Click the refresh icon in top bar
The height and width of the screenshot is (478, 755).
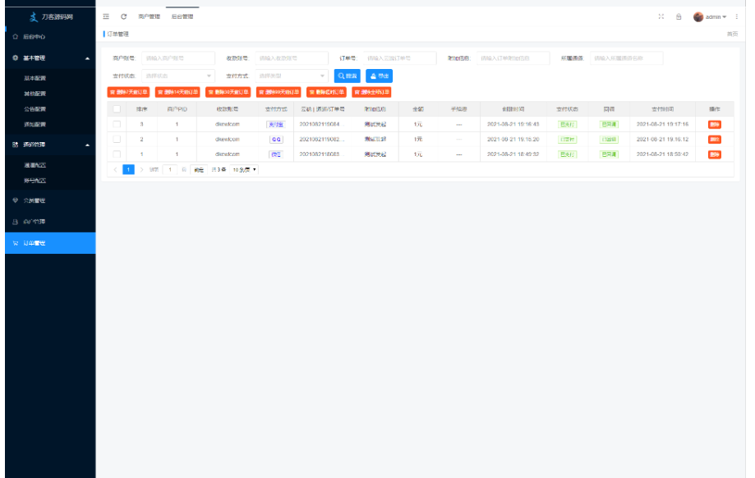[124, 16]
